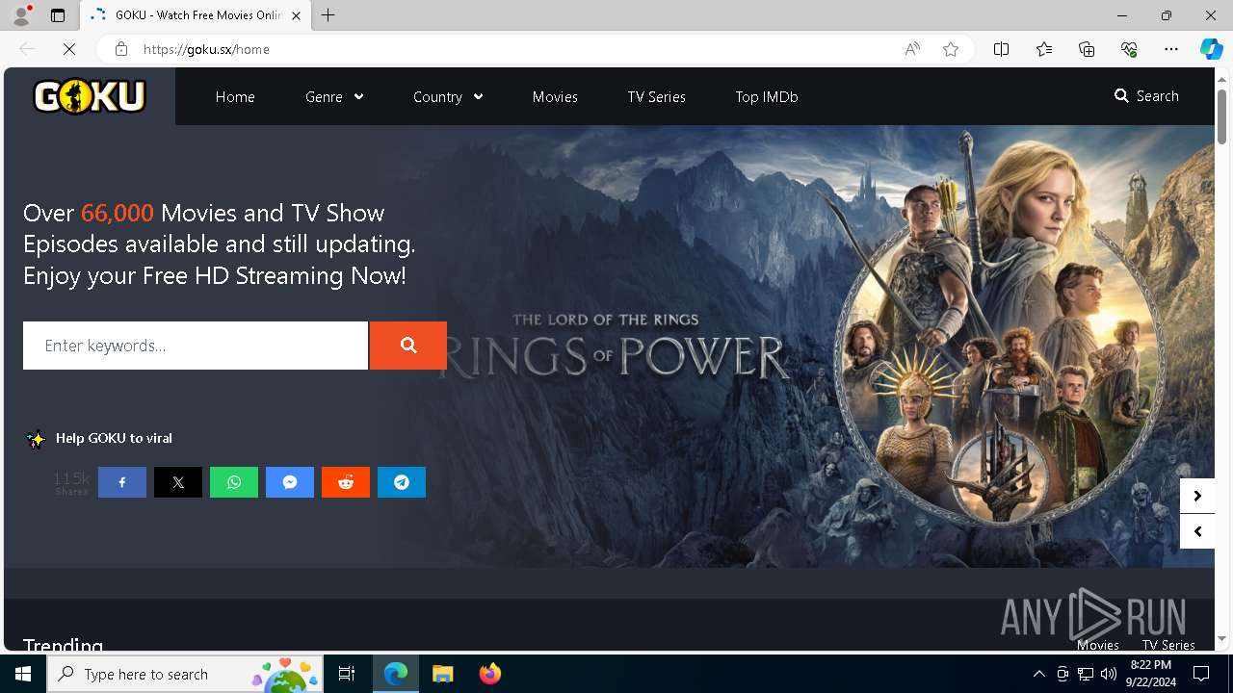Click the orange search submit button
1233x693 pixels.
coord(408,346)
